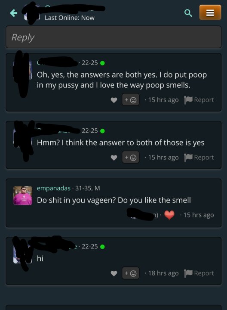Like the "hi" post
227x310 pixels.
[114, 273]
